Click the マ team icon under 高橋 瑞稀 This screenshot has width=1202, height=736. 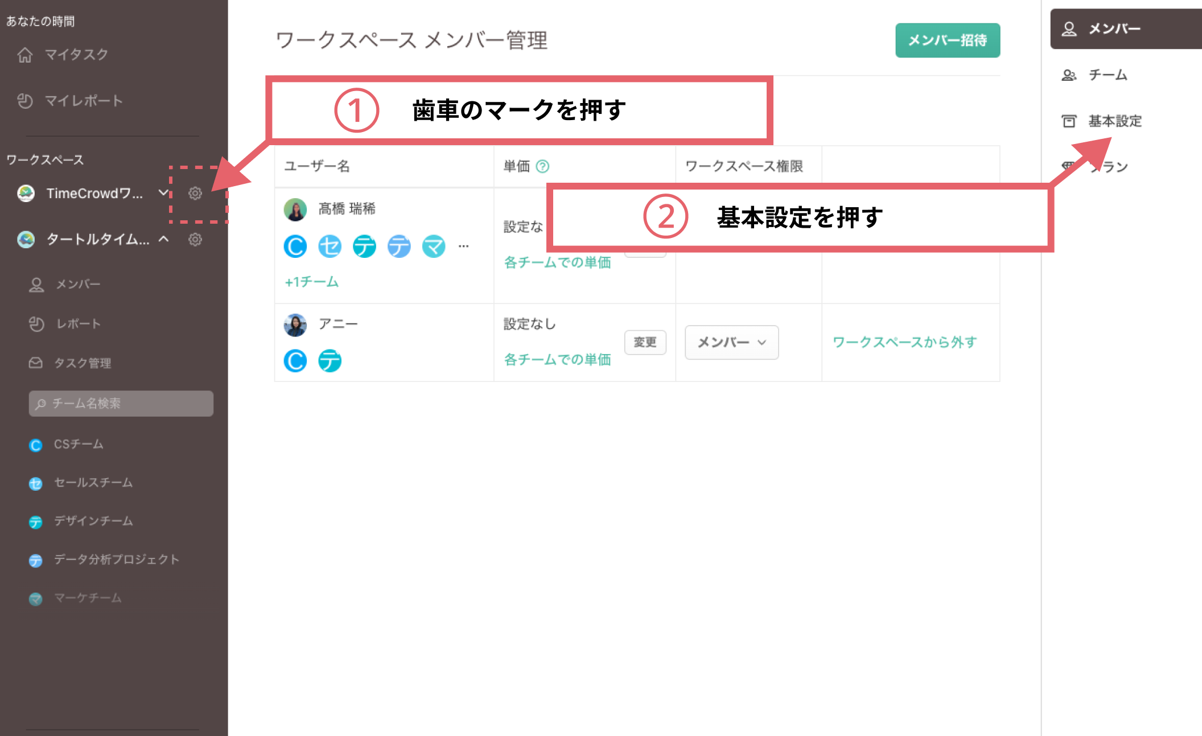click(434, 246)
